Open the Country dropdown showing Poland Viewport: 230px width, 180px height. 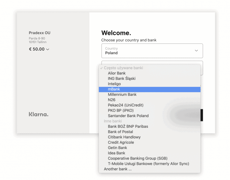pyautogui.click(x=152, y=51)
